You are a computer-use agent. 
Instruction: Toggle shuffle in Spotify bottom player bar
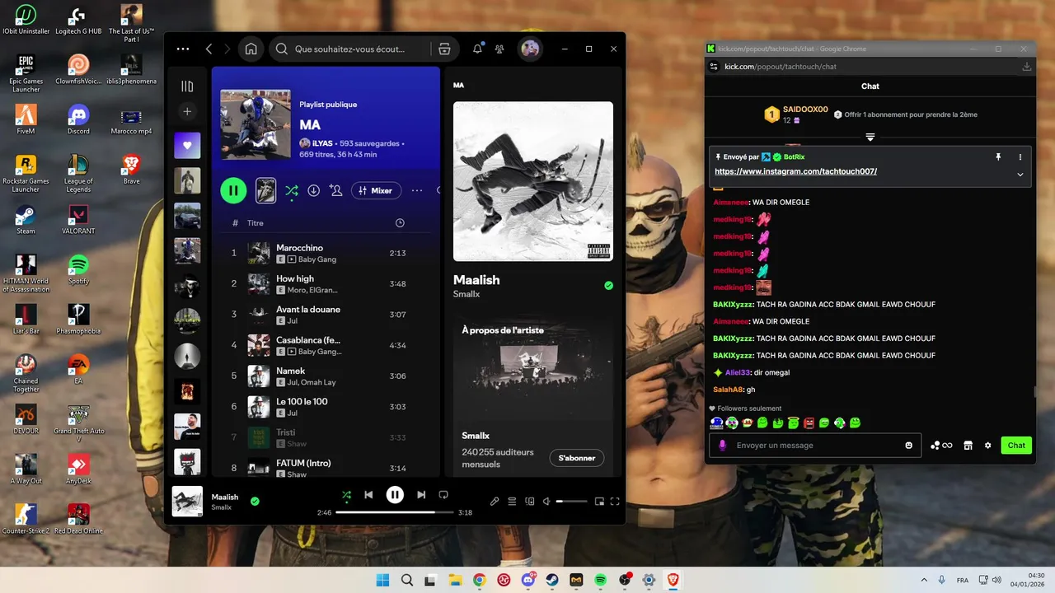346,495
